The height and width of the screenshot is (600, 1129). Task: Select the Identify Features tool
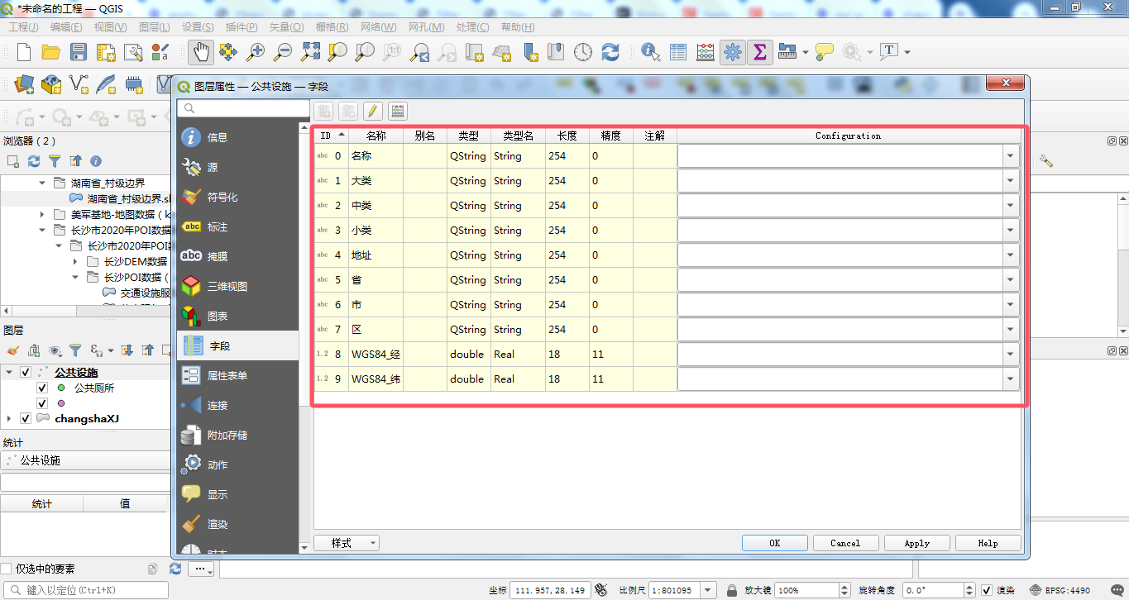coord(651,52)
